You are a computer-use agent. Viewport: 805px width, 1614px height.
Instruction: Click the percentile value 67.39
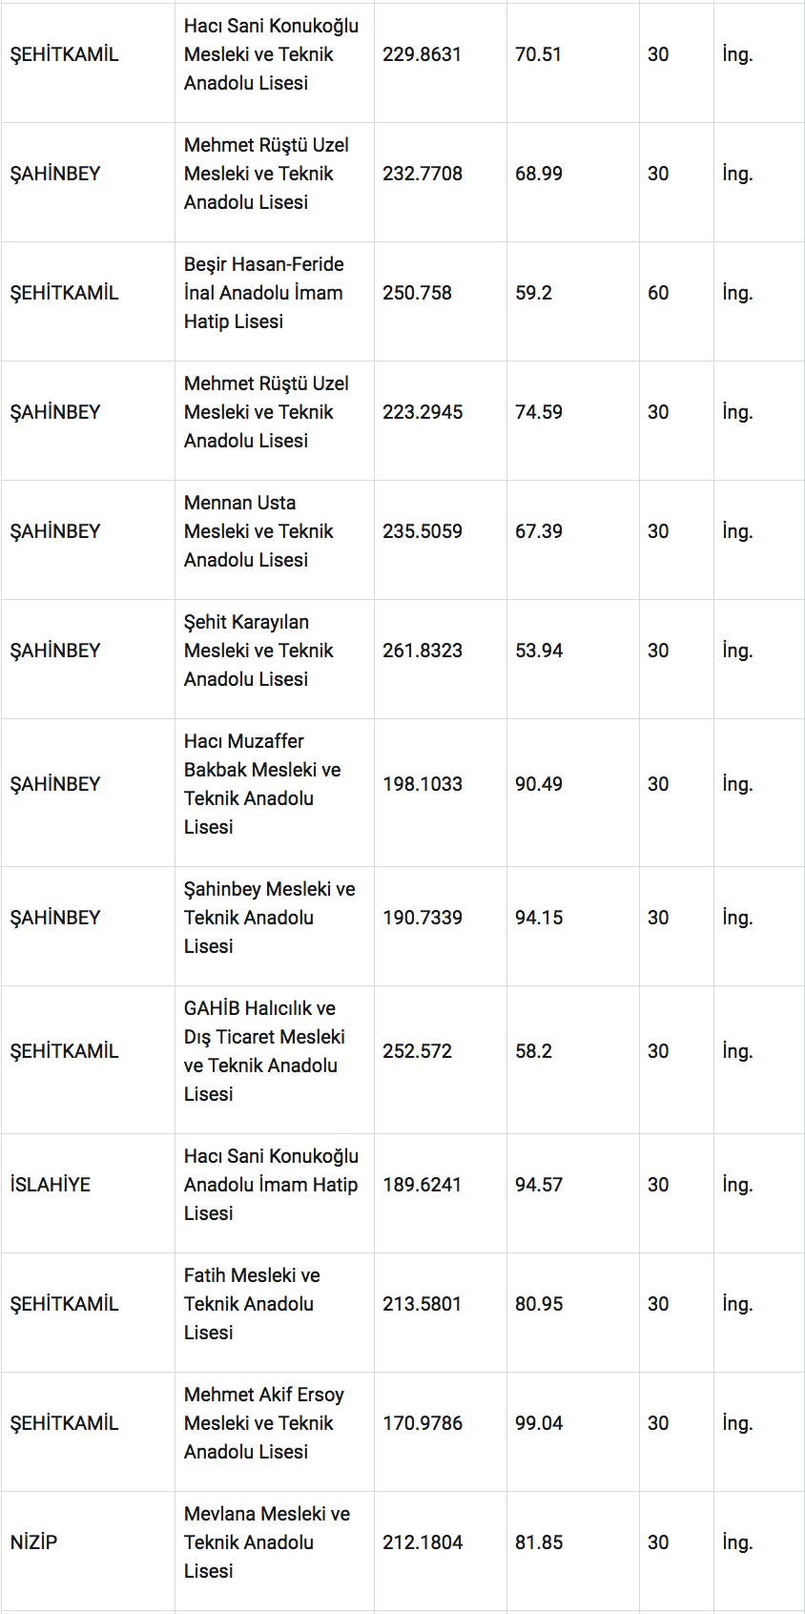[539, 531]
